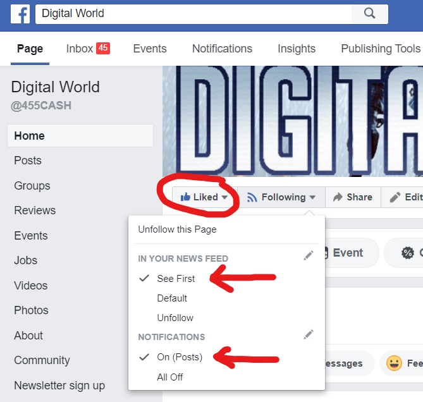
Task: Click the Share button
Action: tap(353, 197)
